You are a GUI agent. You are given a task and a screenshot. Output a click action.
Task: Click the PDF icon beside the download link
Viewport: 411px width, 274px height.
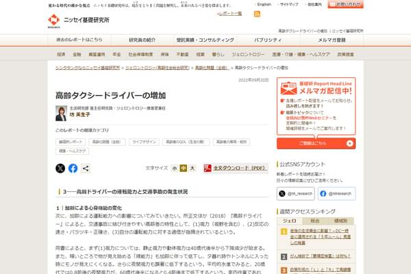[208, 168]
